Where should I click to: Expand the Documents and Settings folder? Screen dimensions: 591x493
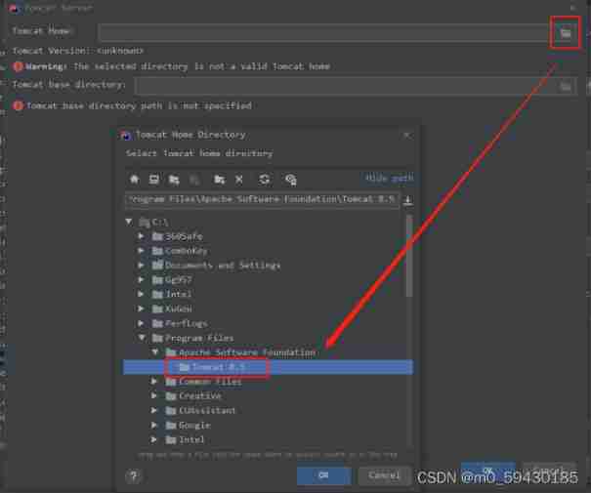[x=141, y=266]
